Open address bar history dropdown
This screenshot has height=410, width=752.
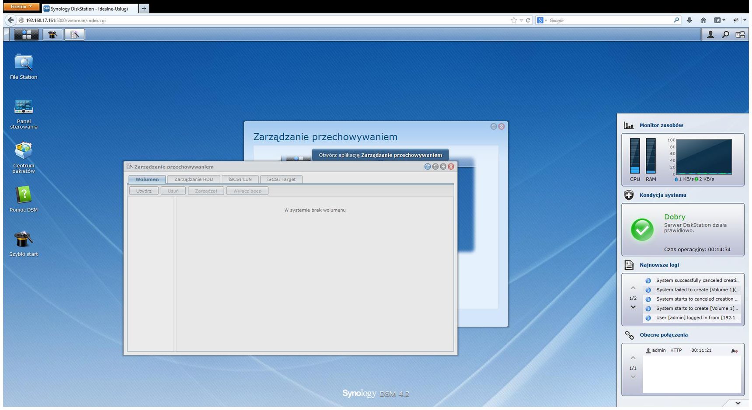(521, 21)
